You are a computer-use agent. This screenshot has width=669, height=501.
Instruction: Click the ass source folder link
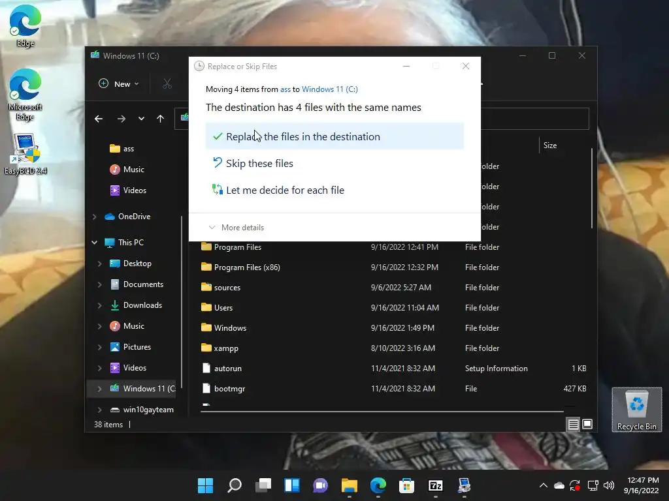coord(286,89)
